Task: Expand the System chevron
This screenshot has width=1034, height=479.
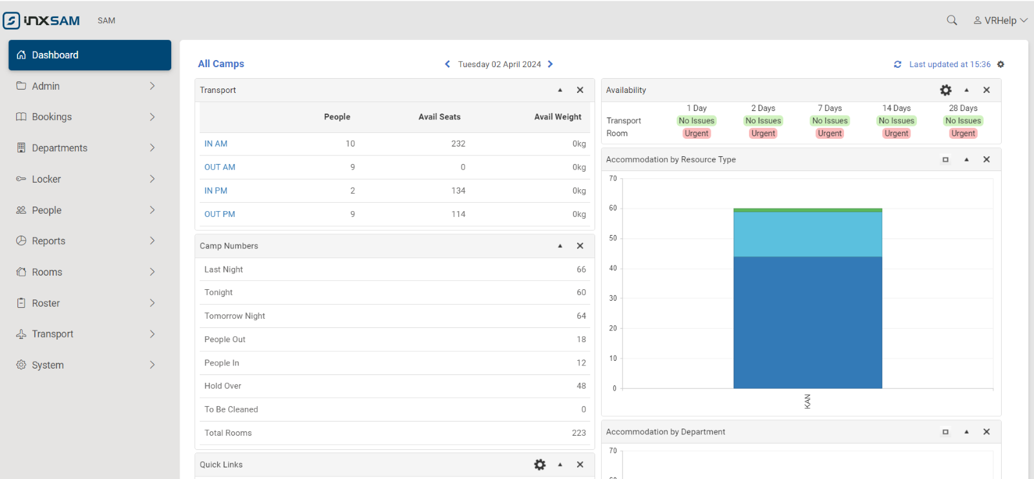Action: coord(153,365)
